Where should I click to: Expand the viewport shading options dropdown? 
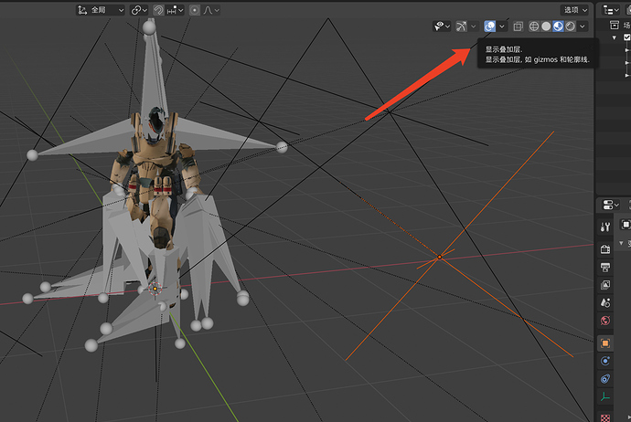(x=583, y=26)
